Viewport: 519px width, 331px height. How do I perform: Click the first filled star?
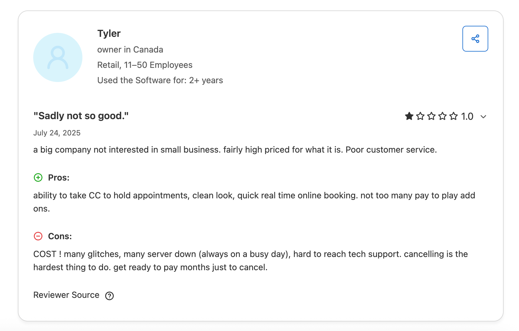[x=409, y=116]
